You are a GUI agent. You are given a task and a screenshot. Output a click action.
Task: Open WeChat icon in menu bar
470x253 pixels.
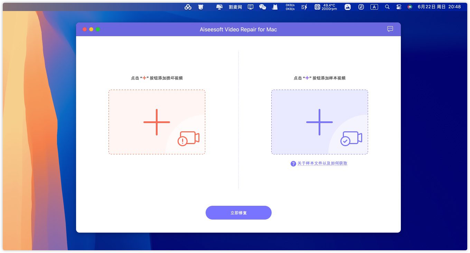click(x=263, y=7)
